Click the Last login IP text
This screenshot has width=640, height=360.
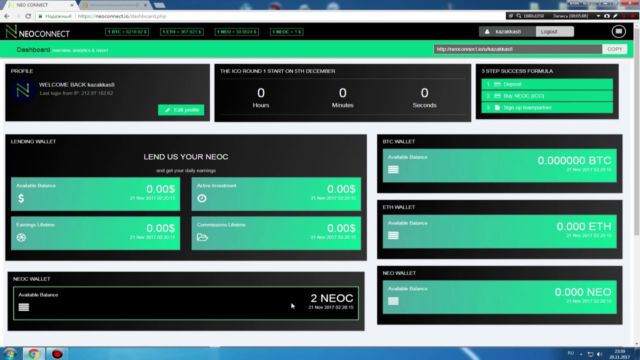click(x=76, y=93)
